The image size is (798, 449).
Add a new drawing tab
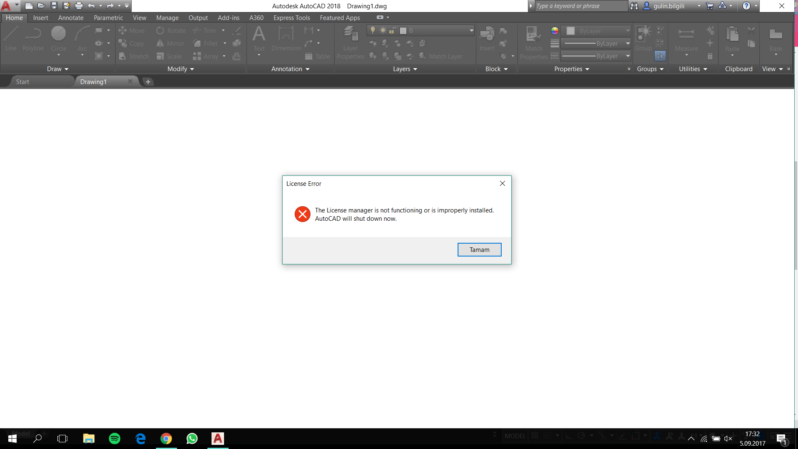[x=148, y=82]
